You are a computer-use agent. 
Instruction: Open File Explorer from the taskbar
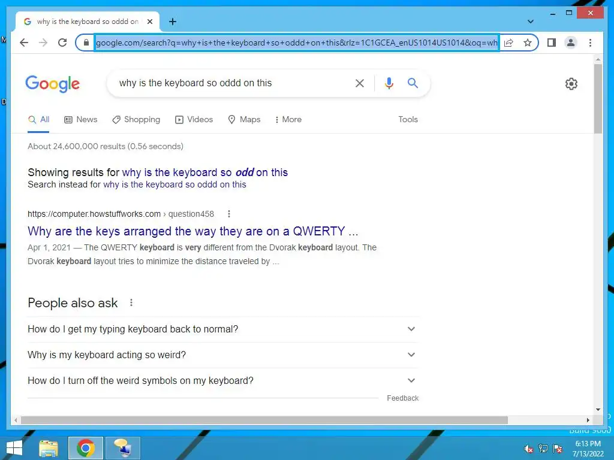click(x=49, y=448)
